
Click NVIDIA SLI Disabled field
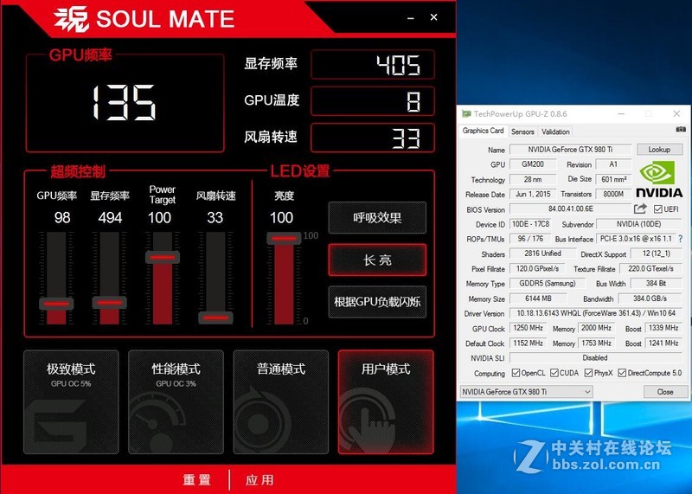pyautogui.click(x=594, y=357)
